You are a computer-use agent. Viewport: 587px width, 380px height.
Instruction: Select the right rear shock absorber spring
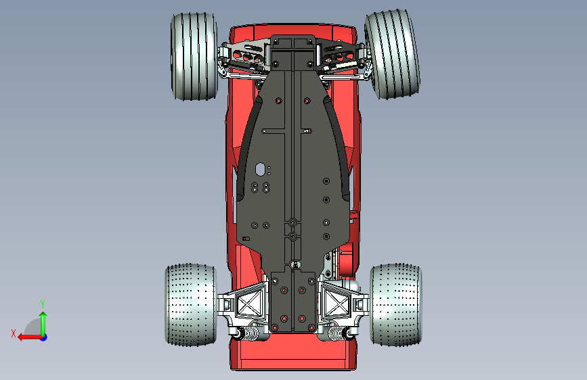pyautogui.click(x=336, y=333)
